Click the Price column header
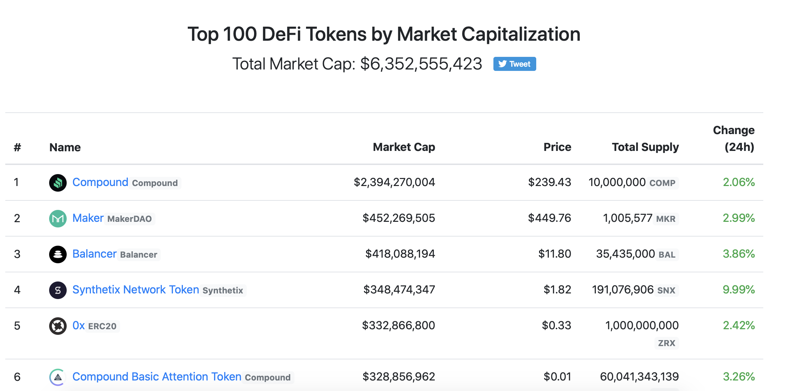This screenshot has height=391, width=791. point(557,147)
